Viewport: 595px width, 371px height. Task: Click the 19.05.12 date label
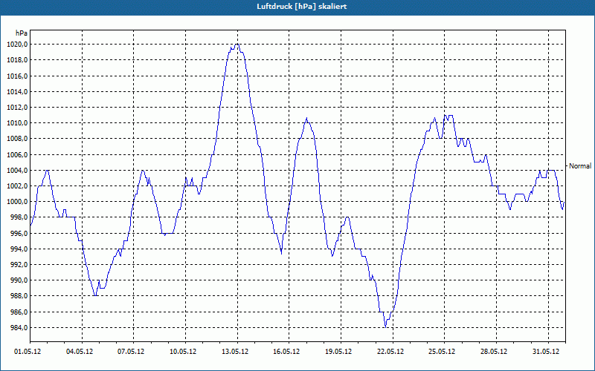[x=338, y=352]
